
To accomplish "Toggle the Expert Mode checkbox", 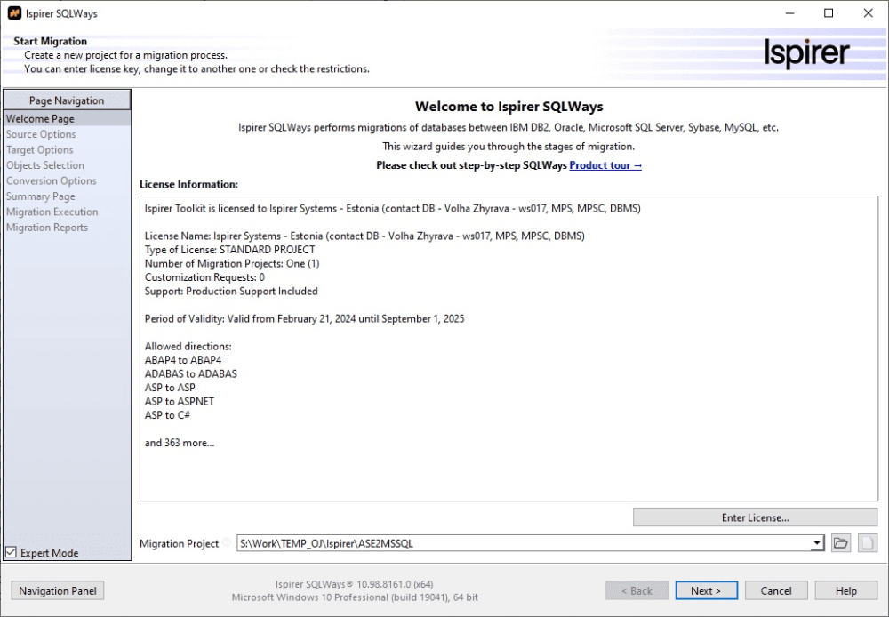I will 11,552.
